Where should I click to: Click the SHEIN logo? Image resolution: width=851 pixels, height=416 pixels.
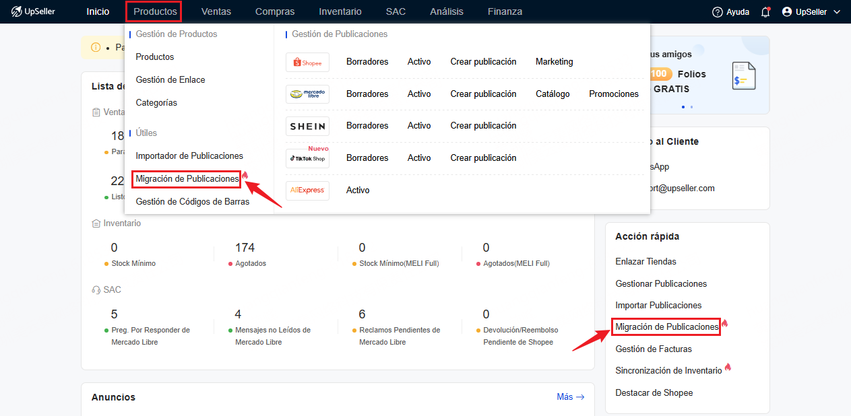[307, 126]
